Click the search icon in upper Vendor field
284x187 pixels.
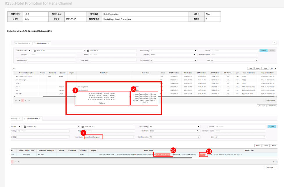(x=212, y=50)
